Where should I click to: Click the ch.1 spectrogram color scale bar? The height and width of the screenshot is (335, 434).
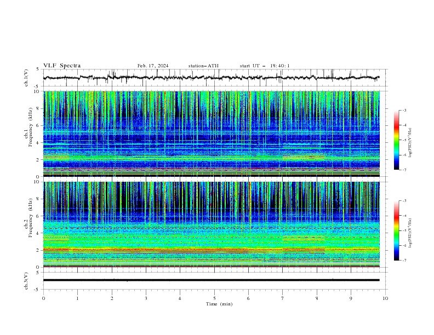pos(396,140)
